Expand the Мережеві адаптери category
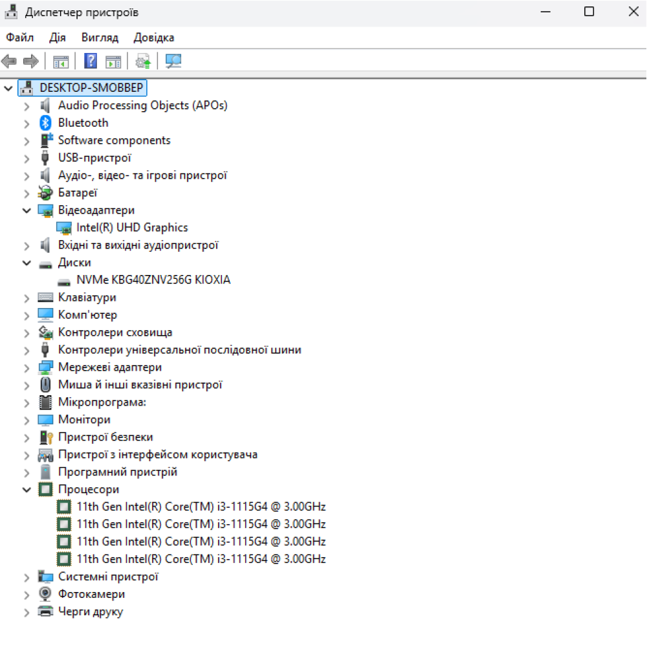 [x=27, y=367]
